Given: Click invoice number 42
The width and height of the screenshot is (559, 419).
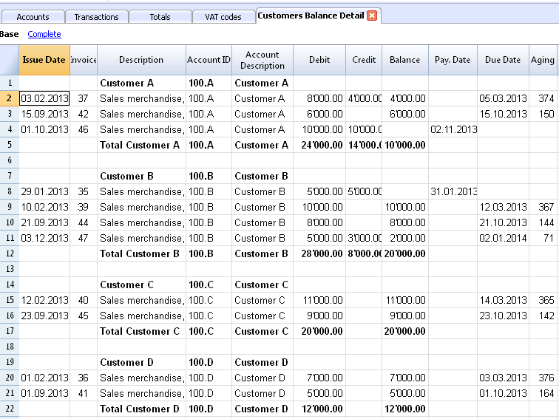Looking at the screenshot, I should 84,114.
